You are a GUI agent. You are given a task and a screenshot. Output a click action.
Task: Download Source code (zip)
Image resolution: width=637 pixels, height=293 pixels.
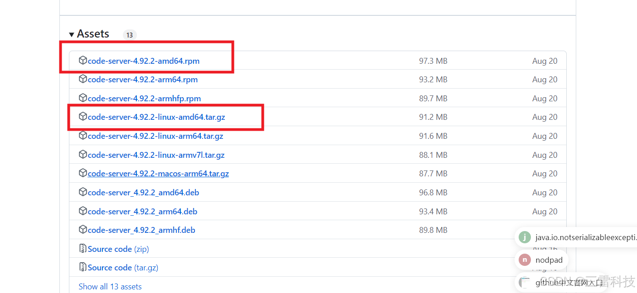pos(118,249)
